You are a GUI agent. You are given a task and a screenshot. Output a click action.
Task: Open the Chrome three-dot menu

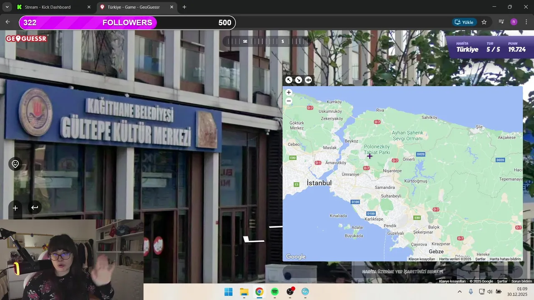pyautogui.click(x=526, y=22)
